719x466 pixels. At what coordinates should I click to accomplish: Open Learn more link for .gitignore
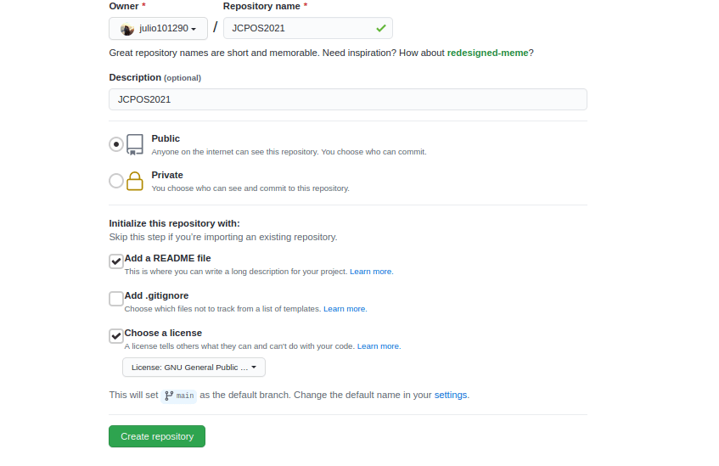(345, 309)
